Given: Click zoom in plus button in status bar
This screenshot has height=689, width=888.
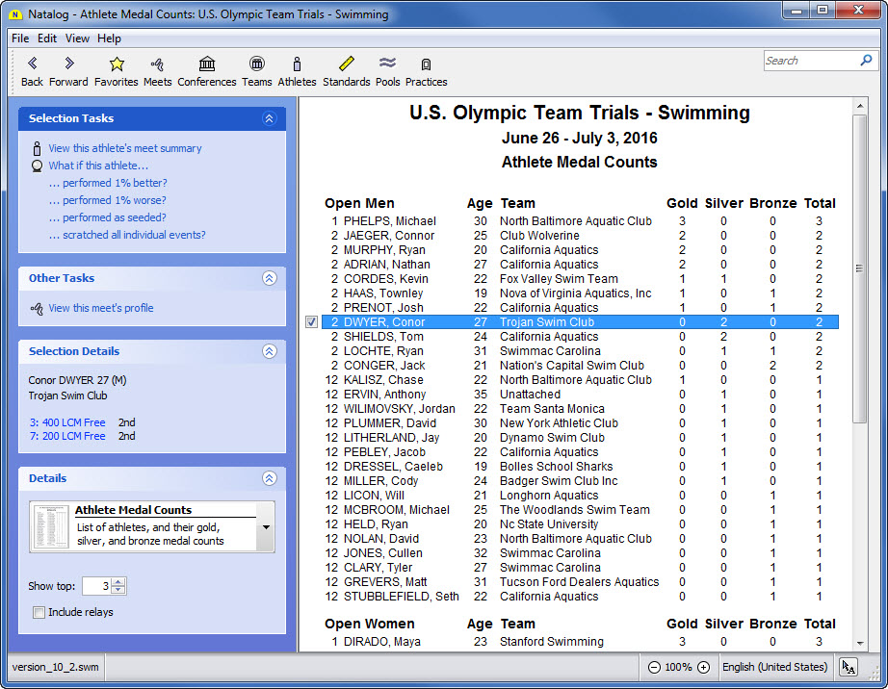Looking at the screenshot, I should click(x=703, y=667).
